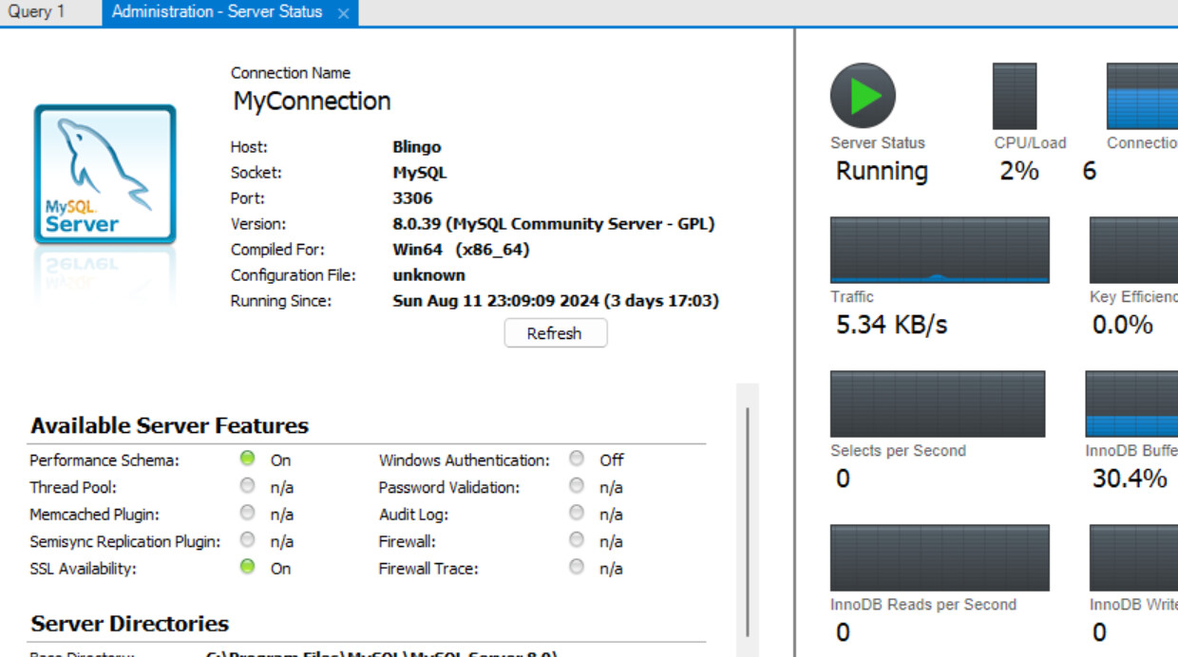Click the connections count 6

(1089, 171)
